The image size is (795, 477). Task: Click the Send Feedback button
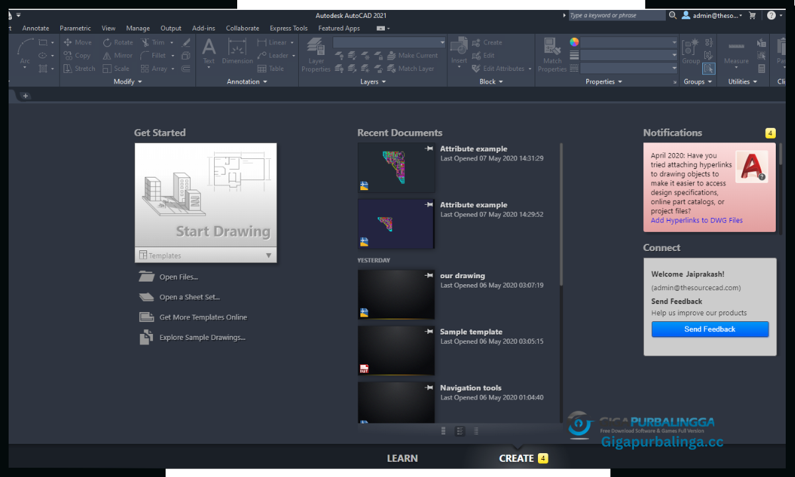pyautogui.click(x=710, y=329)
